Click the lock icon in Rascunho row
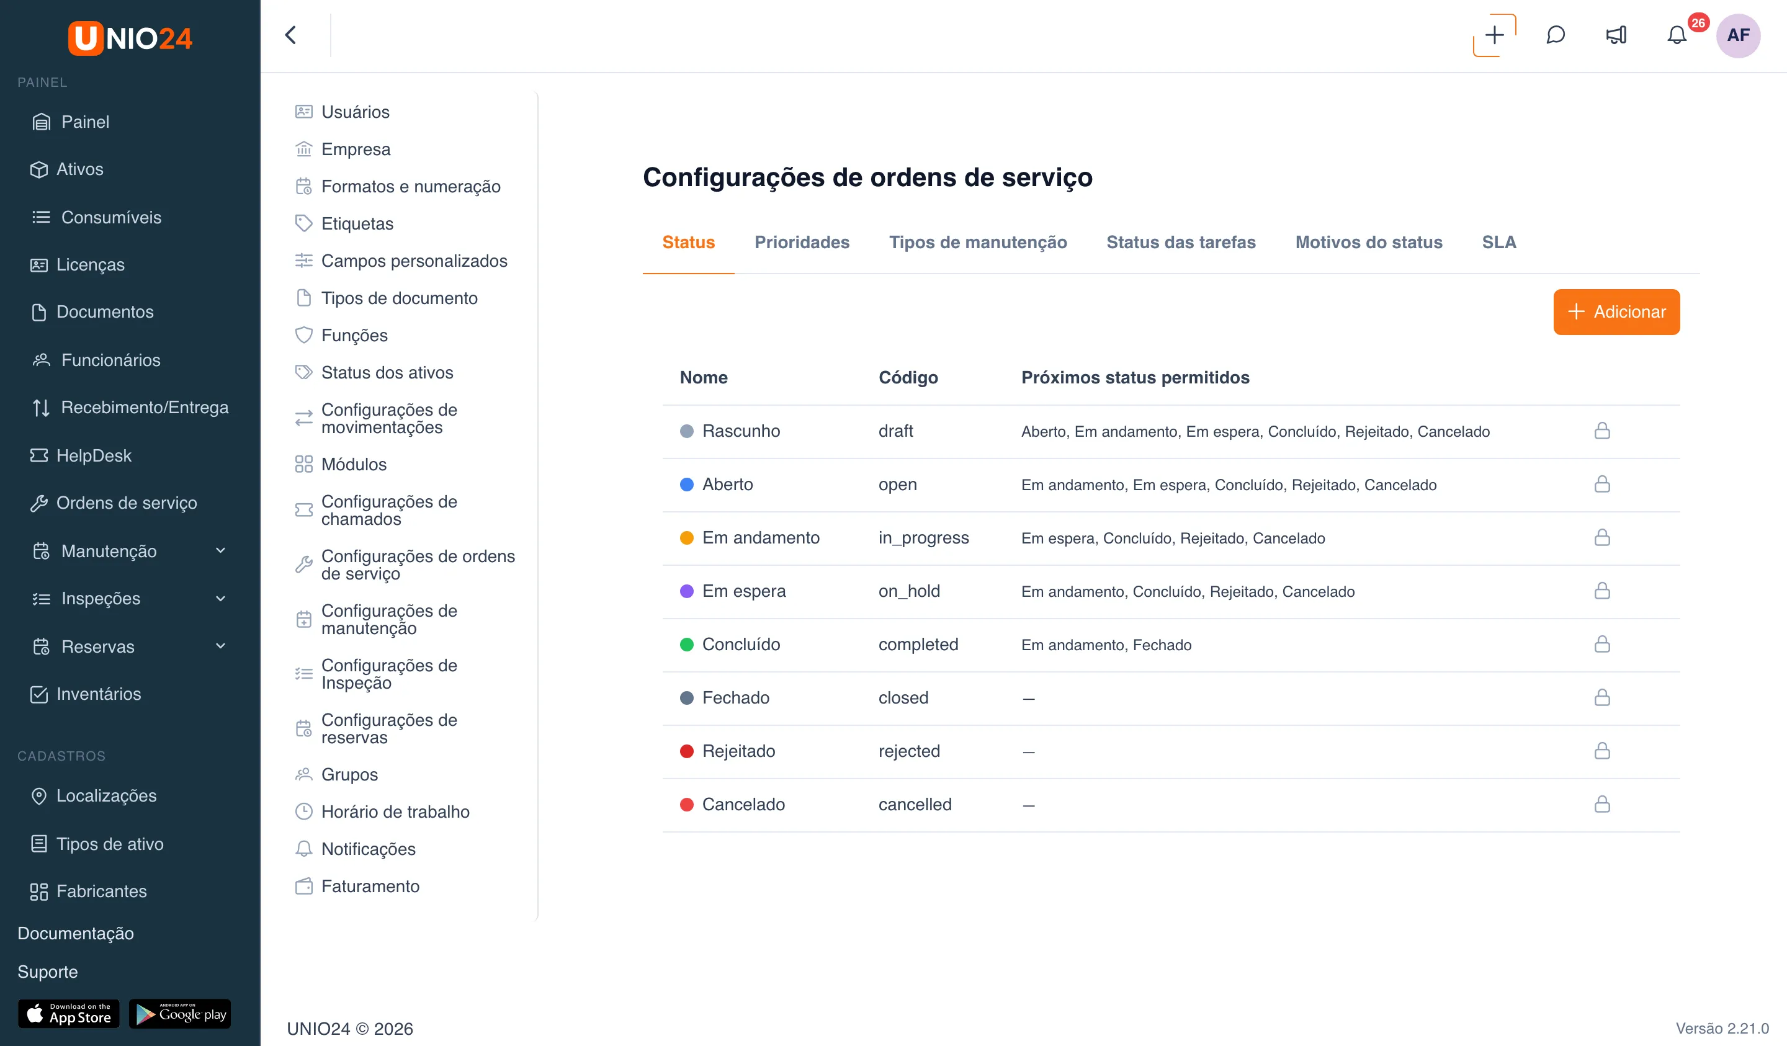Screen dimensions: 1787x1046 (1602, 431)
